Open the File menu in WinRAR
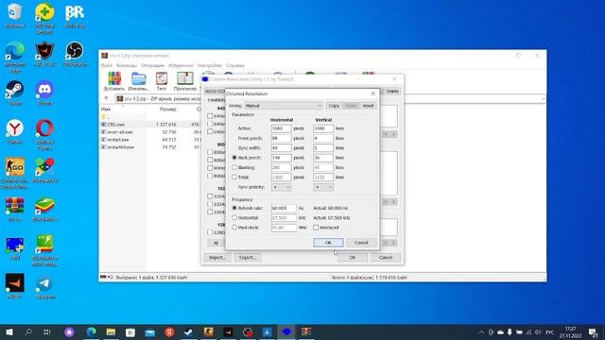The height and width of the screenshot is (340, 605). point(107,65)
